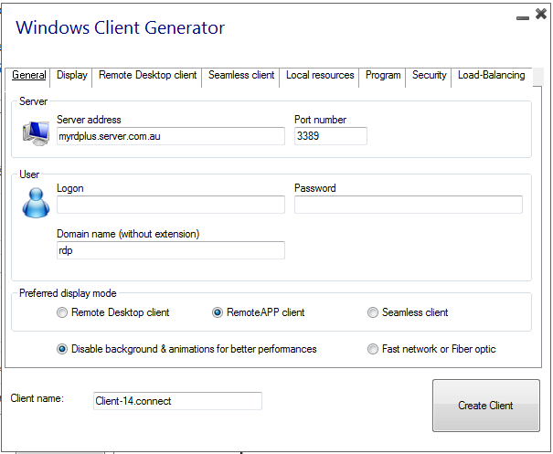The width and height of the screenshot is (553, 454).
Task: Open the Local resources tab
Action: tap(320, 75)
